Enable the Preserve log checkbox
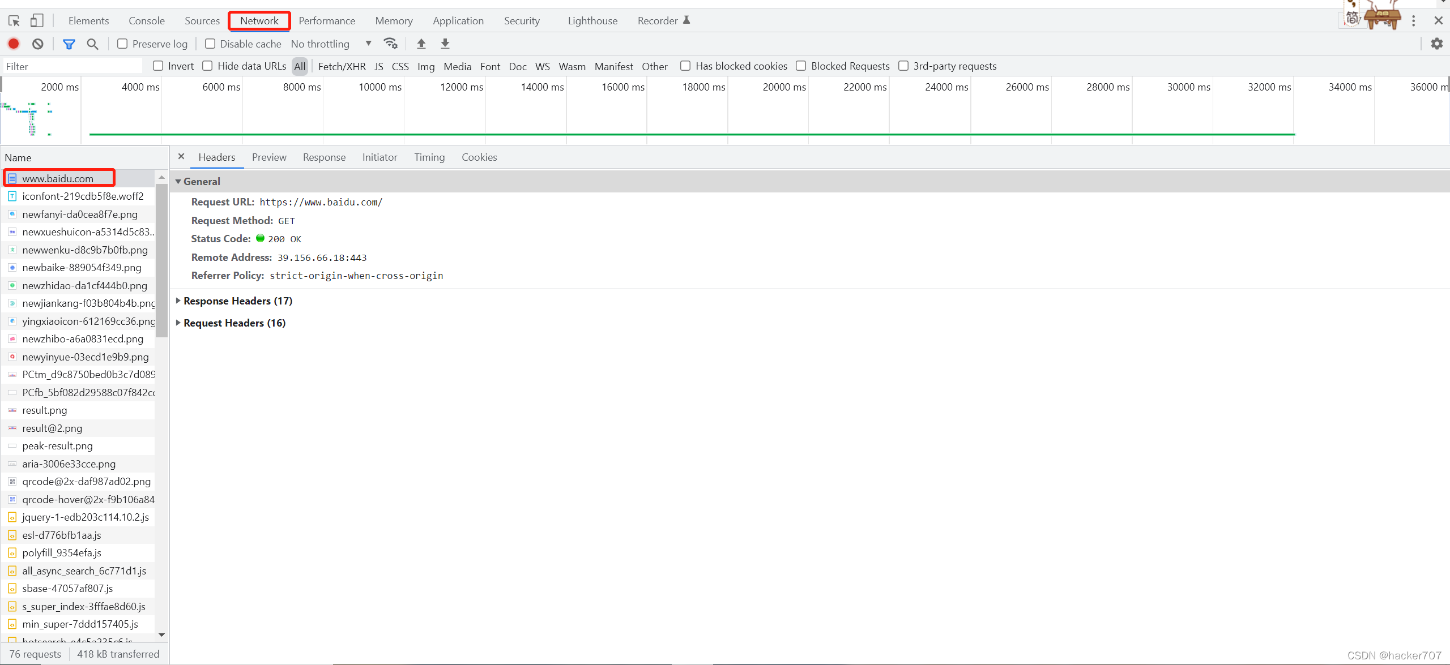The width and height of the screenshot is (1450, 665). tap(122, 44)
